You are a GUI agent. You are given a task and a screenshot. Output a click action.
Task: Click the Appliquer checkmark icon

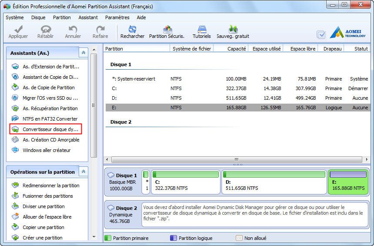[x=18, y=30]
